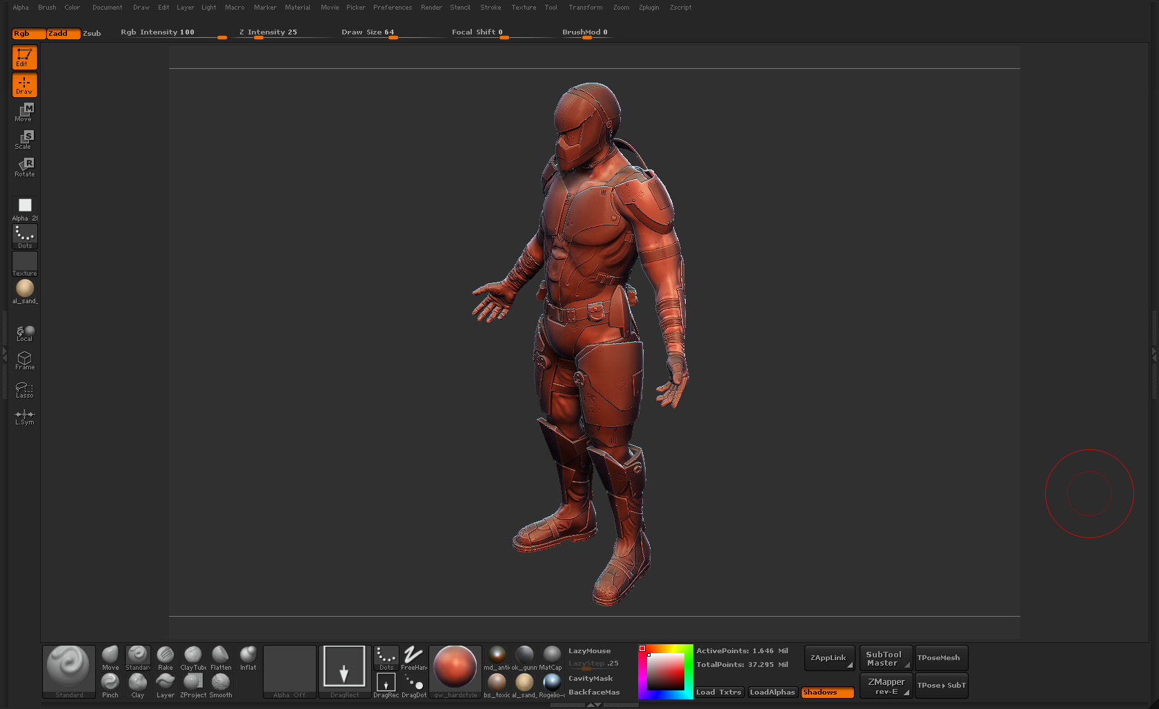Toggle the Shadows render option
This screenshot has height=709, width=1159.
coord(827,692)
